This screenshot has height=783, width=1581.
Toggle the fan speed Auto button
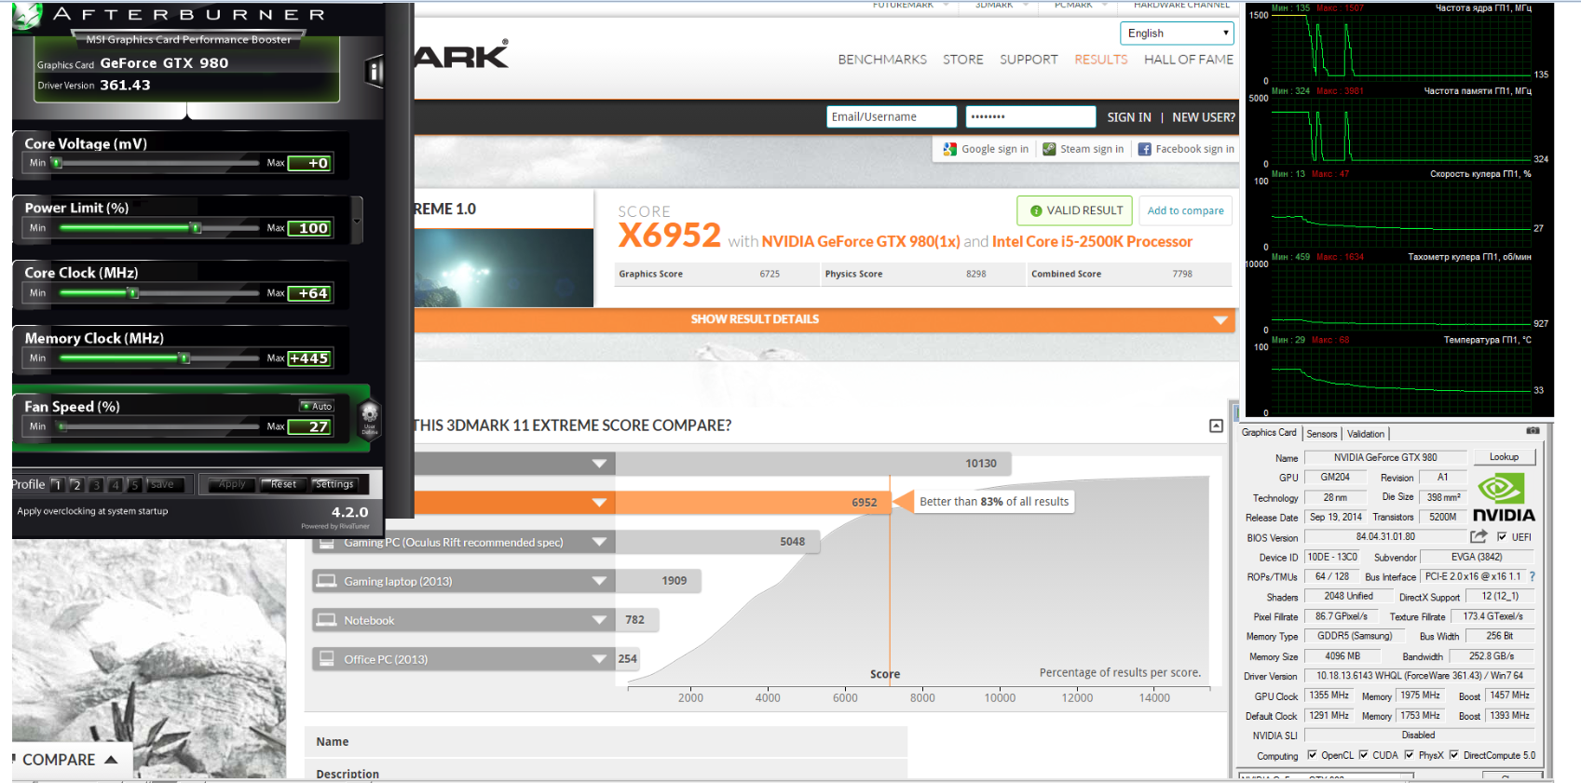coord(317,406)
